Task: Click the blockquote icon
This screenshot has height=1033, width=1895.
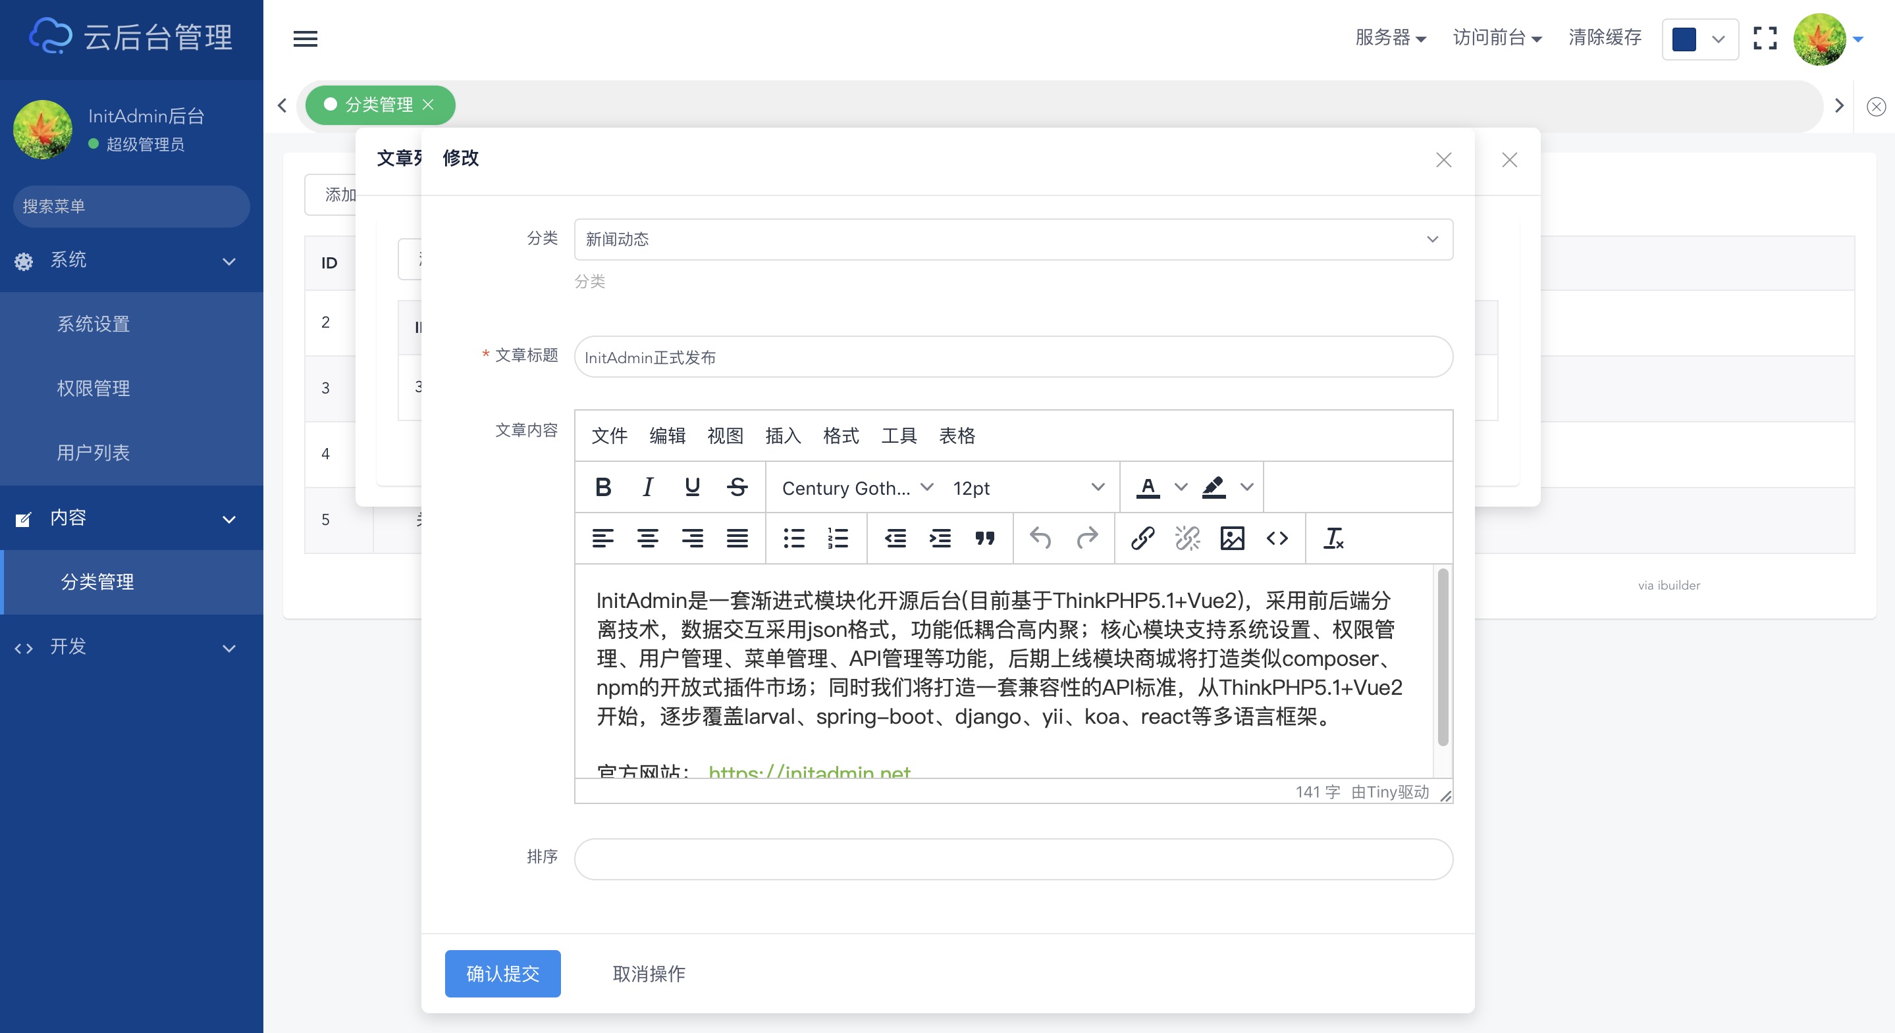Action: (985, 538)
